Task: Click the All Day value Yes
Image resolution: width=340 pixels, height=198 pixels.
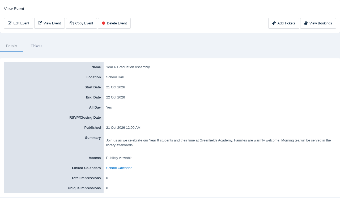Action: [x=109, y=107]
